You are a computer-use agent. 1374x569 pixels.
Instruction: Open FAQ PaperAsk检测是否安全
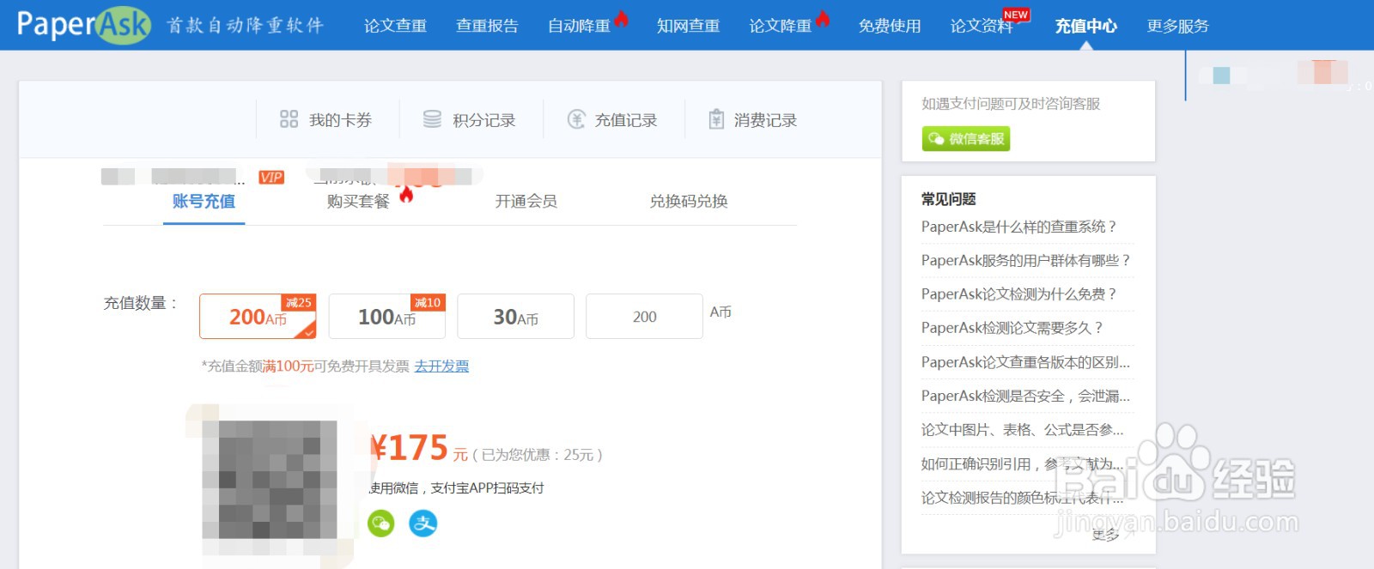1025,396
